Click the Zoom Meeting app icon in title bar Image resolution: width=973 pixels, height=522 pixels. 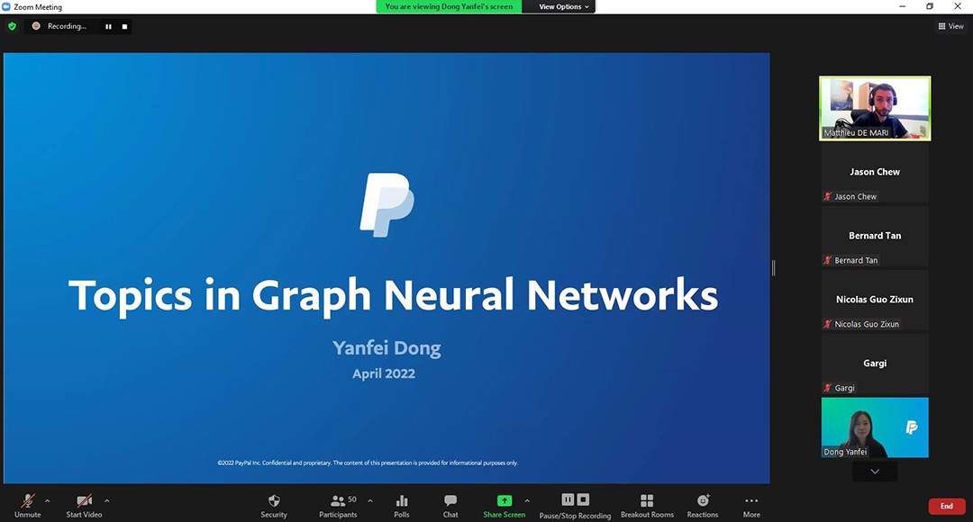(x=6, y=7)
